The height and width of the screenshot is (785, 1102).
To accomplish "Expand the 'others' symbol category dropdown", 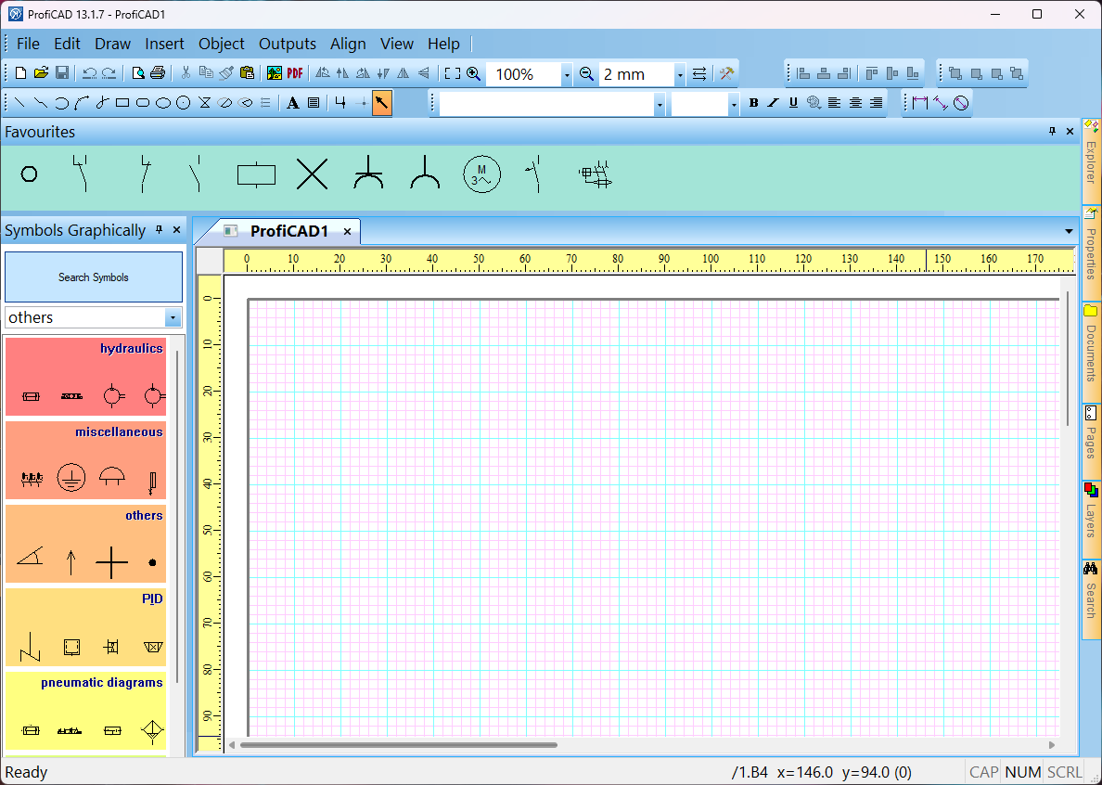I will coord(173,317).
